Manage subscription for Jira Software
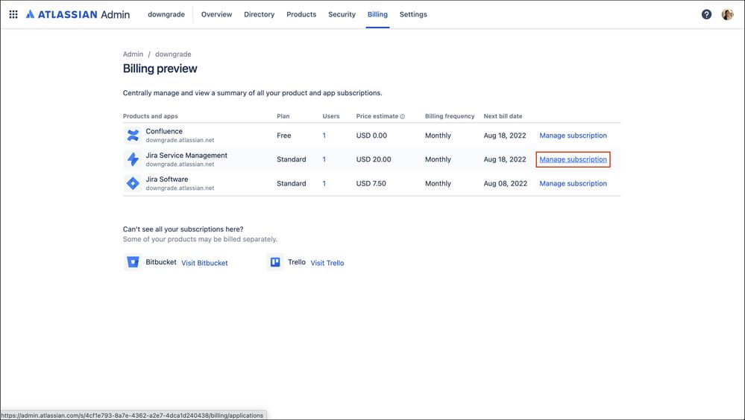 (x=573, y=183)
